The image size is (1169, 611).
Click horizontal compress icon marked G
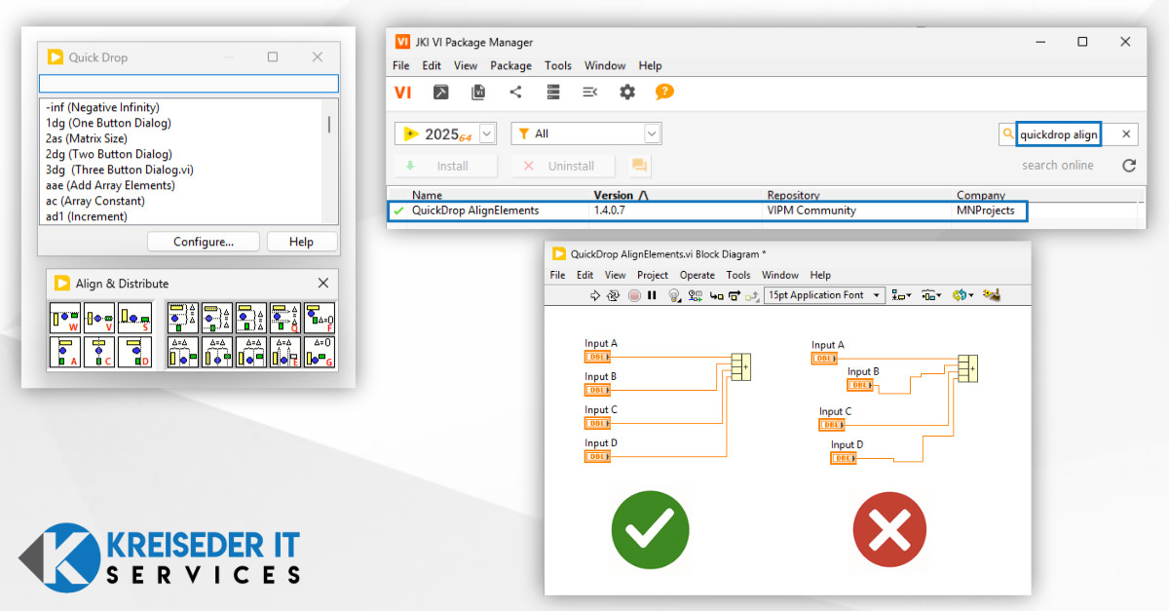point(320,352)
